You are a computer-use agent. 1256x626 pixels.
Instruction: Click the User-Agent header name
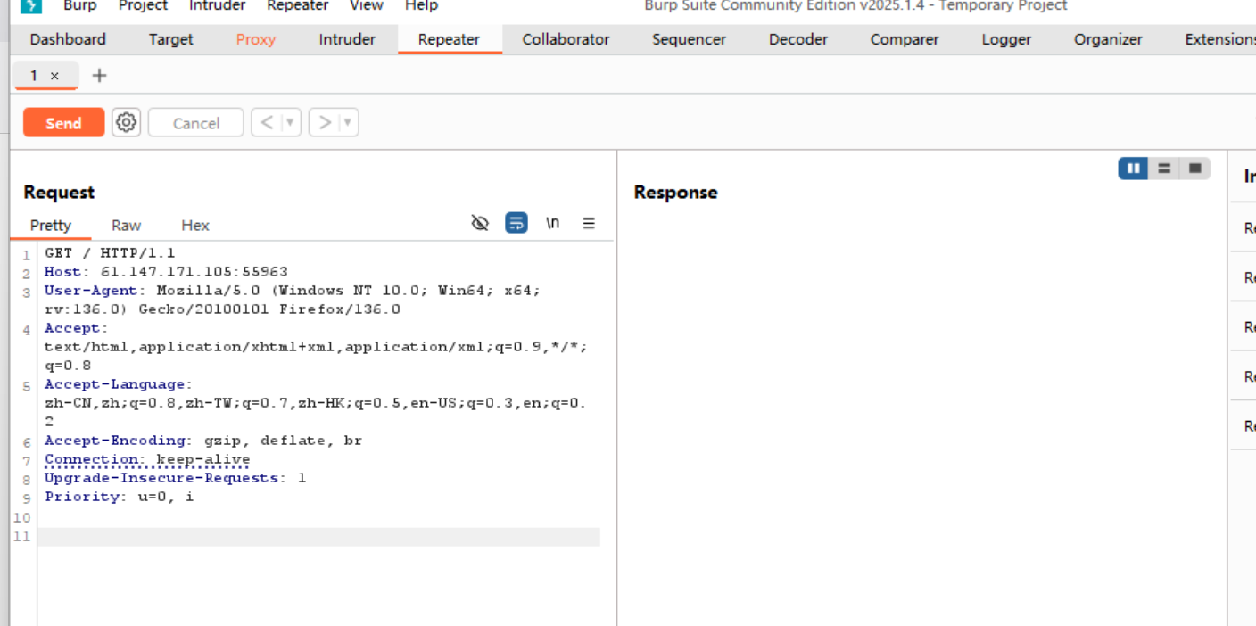[x=91, y=291]
